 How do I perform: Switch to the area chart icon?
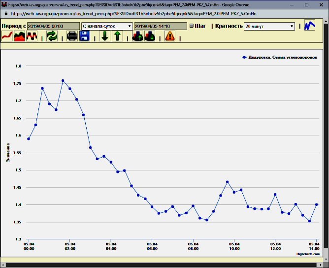coord(19,36)
